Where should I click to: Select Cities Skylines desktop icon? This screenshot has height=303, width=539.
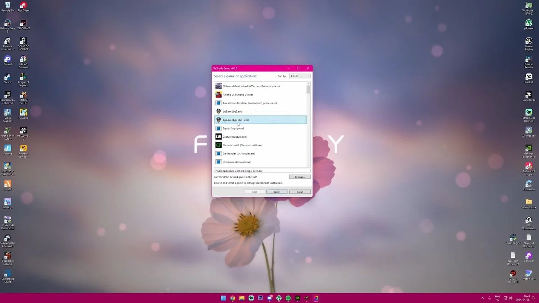7,116
